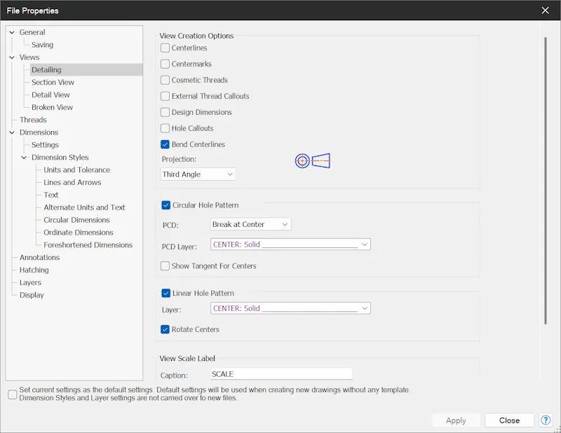Collapse the Dimensions tree node
The image size is (561, 433).
coord(12,132)
